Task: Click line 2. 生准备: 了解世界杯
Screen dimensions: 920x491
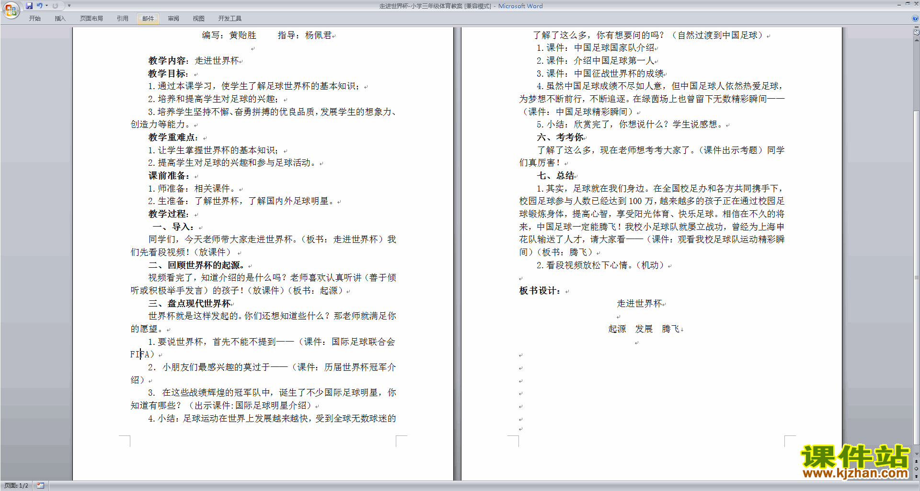Action: [241, 201]
